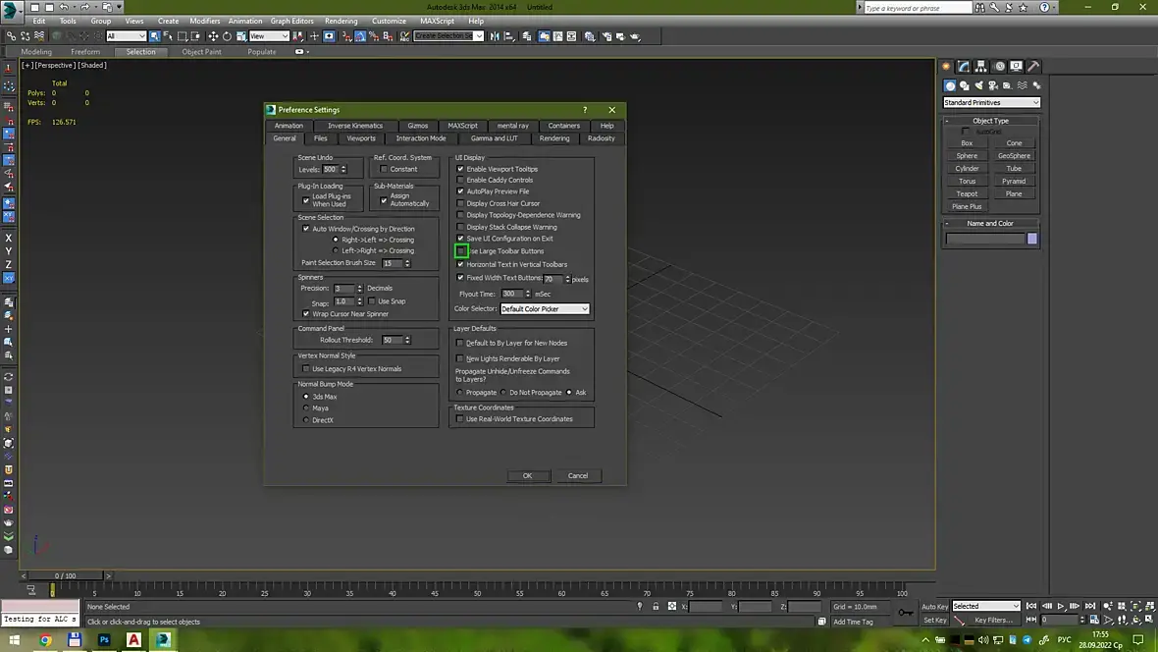This screenshot has height=652, width=1158.
Task: Open the Motion panel tab icon
Action: 999,67
